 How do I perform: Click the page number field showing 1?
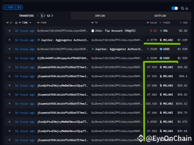[42, 16]
